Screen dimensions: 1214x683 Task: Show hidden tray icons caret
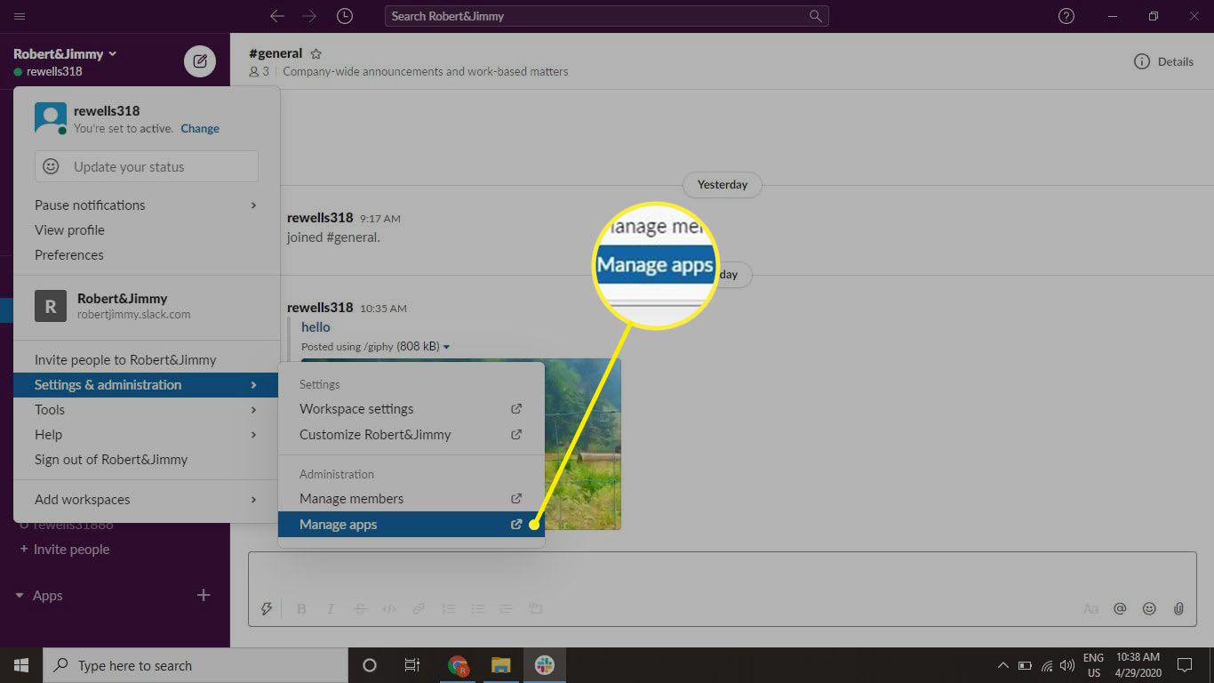tap(1003, 665)
